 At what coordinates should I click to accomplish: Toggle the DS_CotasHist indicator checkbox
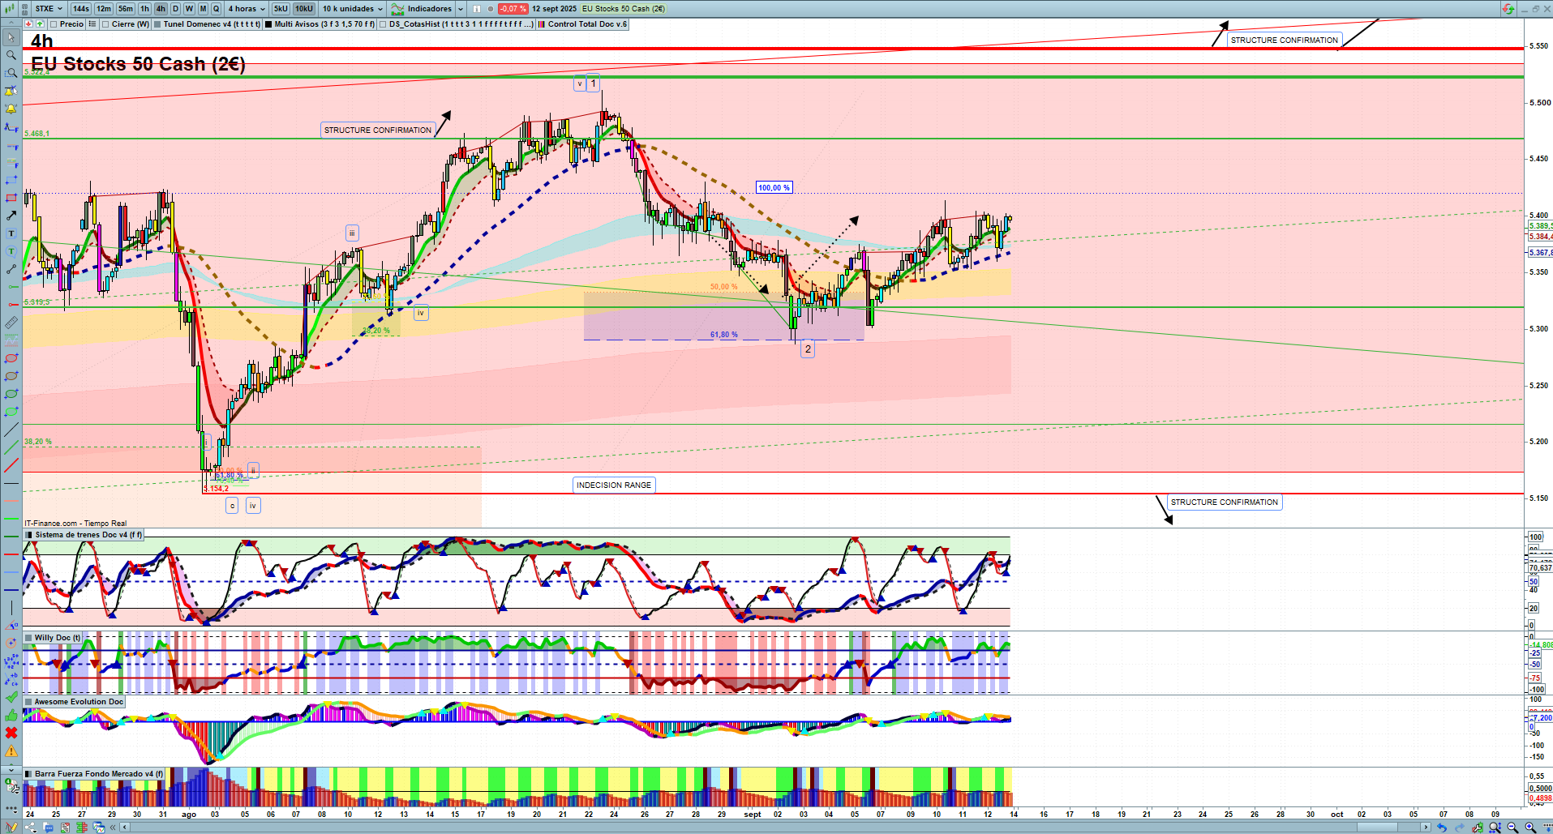point(383,24)
